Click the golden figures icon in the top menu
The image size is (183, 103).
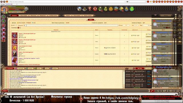tap(111, 9)
